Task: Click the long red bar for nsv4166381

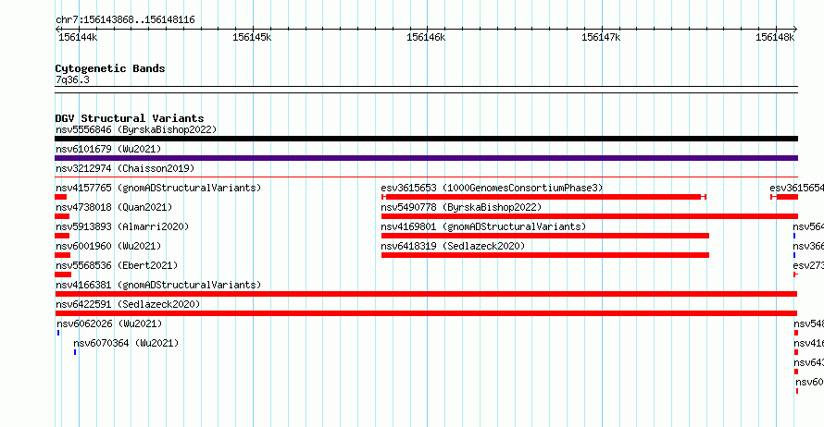Action: pos(426,294)
